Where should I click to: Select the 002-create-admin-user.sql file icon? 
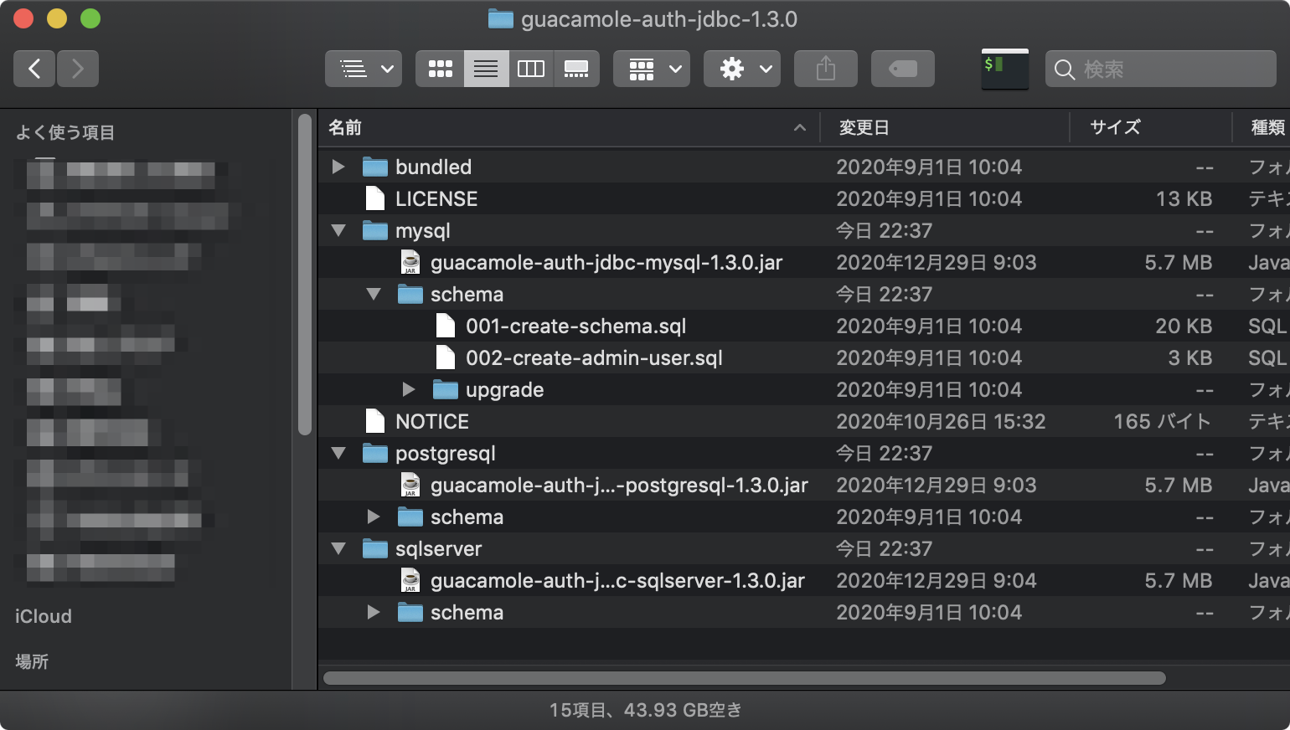click(x=445, y=357)
